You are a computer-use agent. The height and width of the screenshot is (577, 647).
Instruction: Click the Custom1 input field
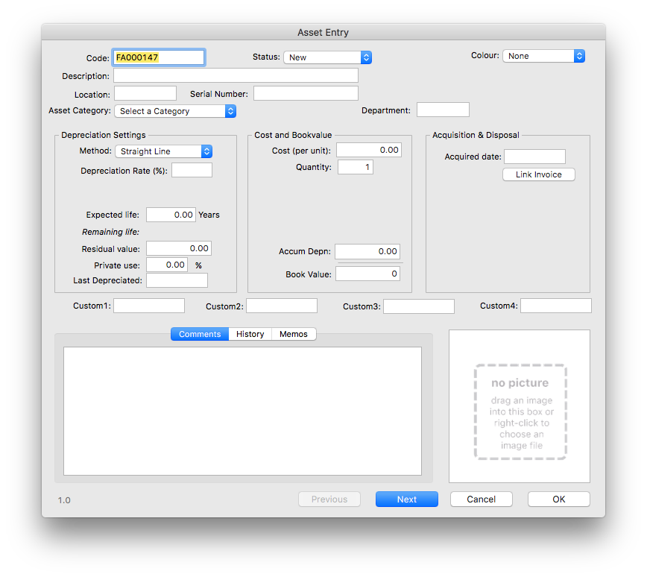149,306
